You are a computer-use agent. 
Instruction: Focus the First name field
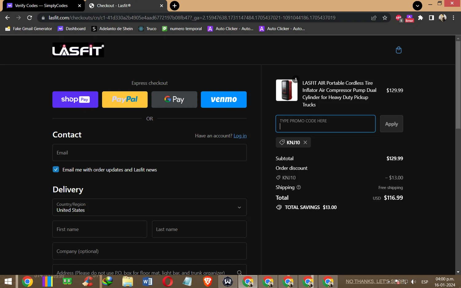point(100,229)
